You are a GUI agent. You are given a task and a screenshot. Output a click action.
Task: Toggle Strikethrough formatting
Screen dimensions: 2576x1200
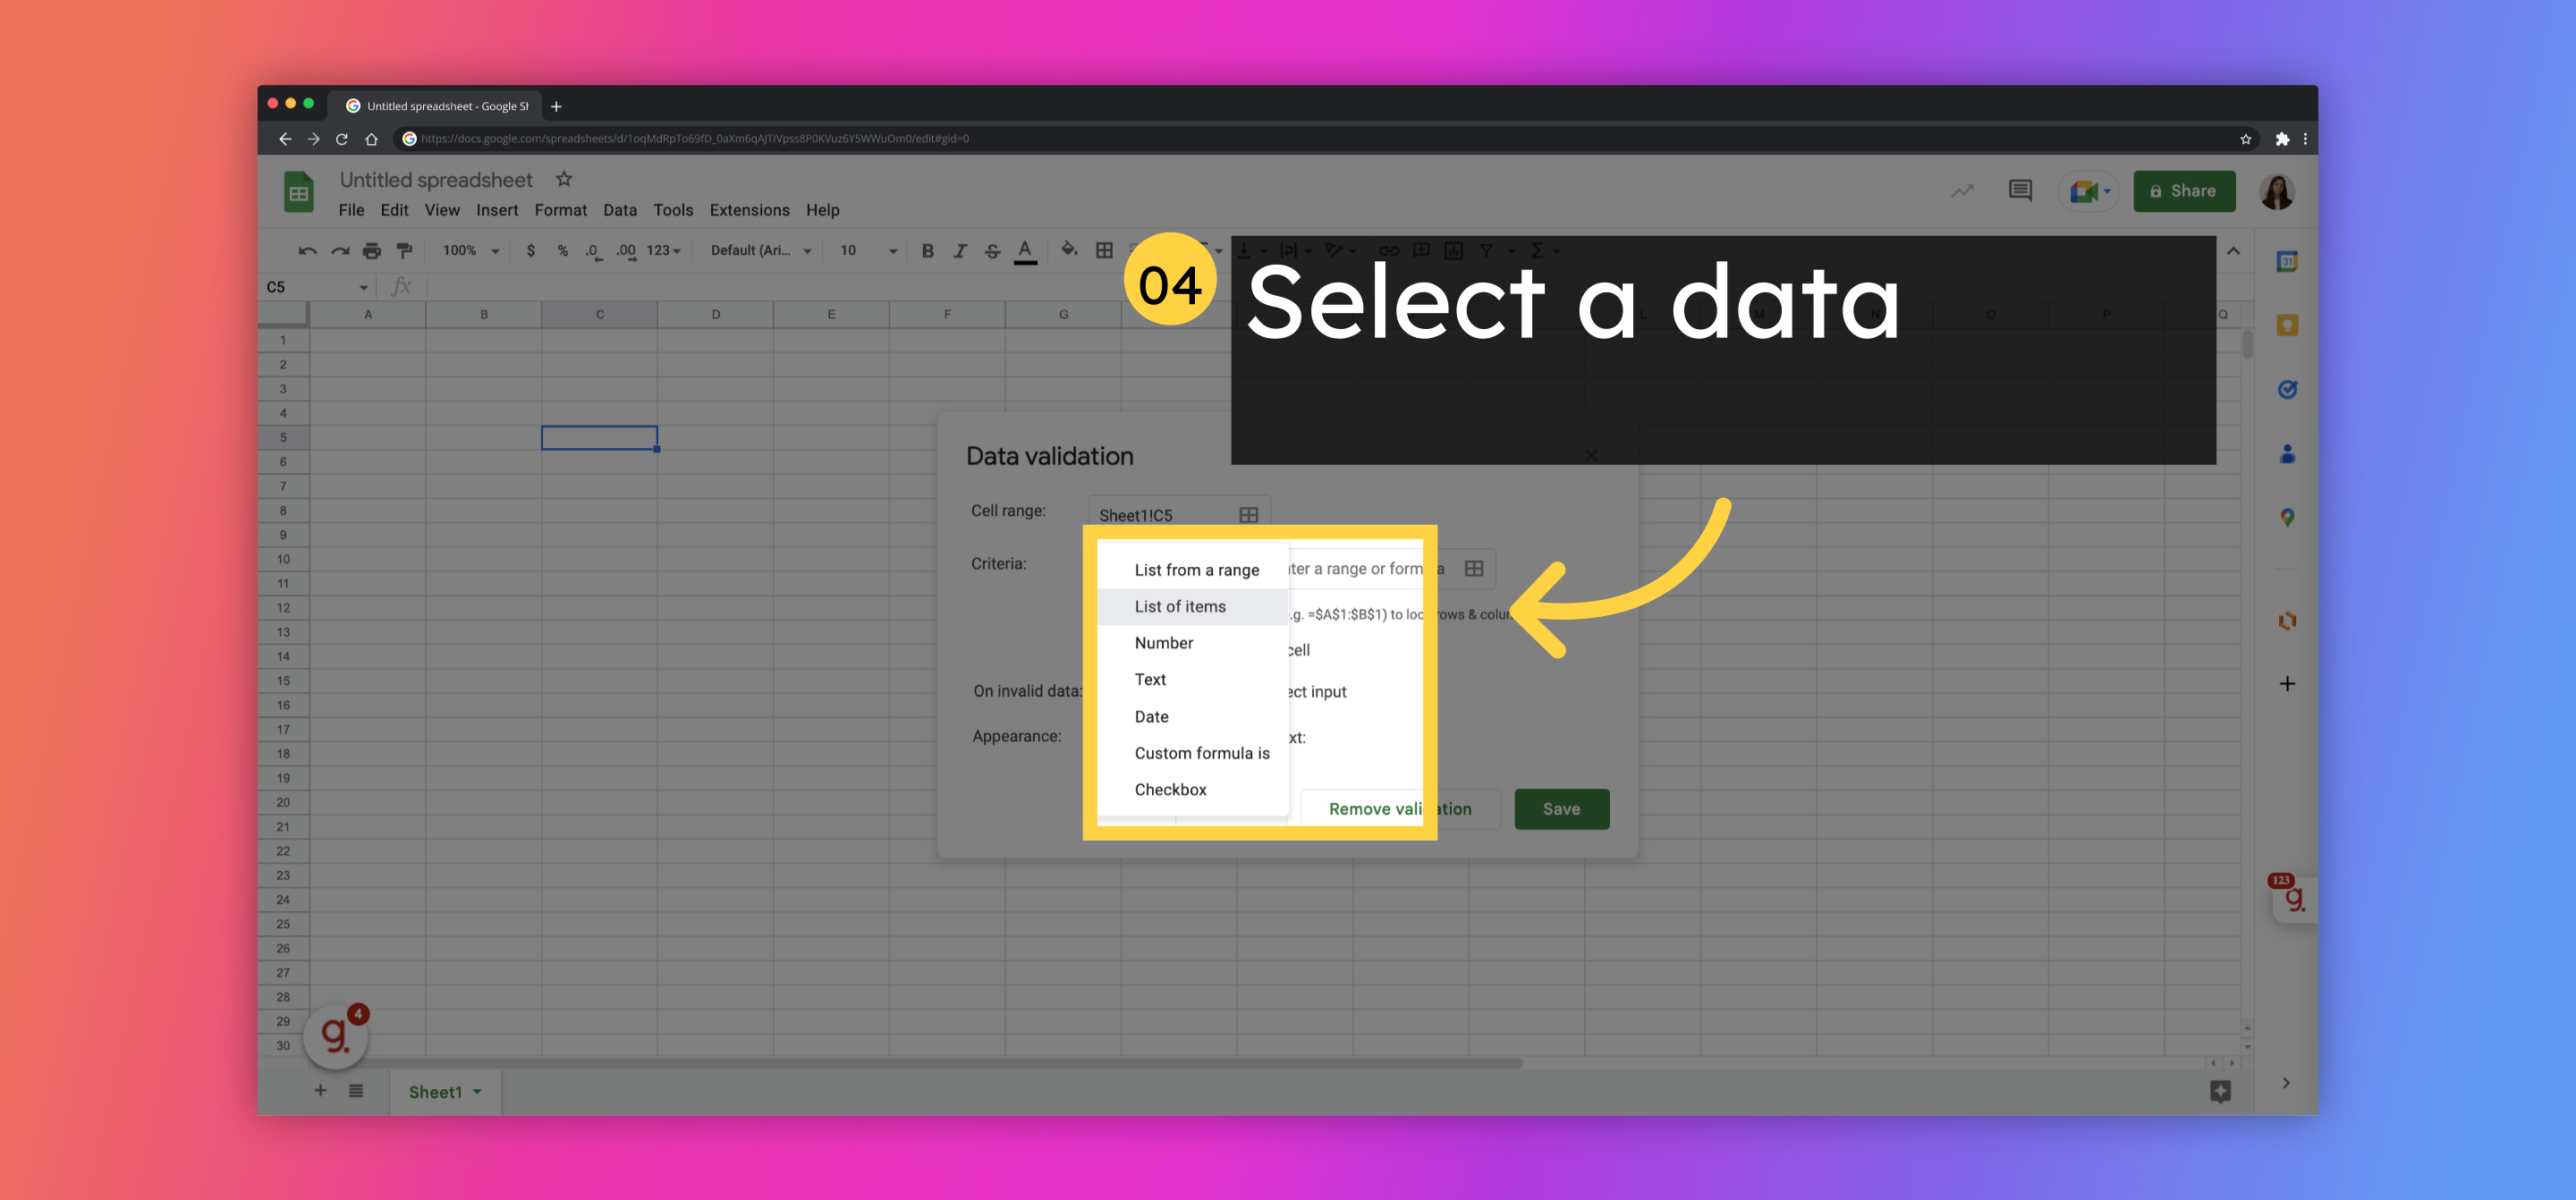(992, 251)
